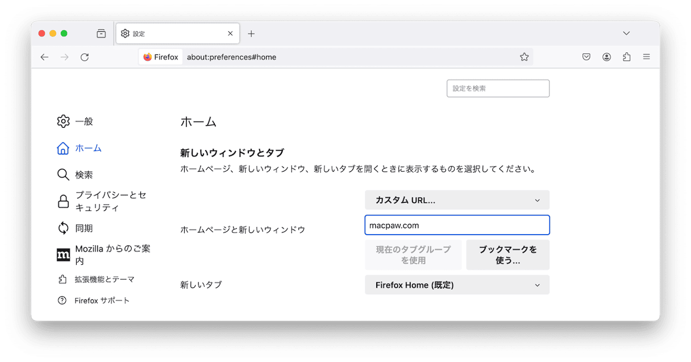Screen dimensions: 691x362
Task: Click the macpaw.com homepage URL field
Action: (x=457, y=225)
